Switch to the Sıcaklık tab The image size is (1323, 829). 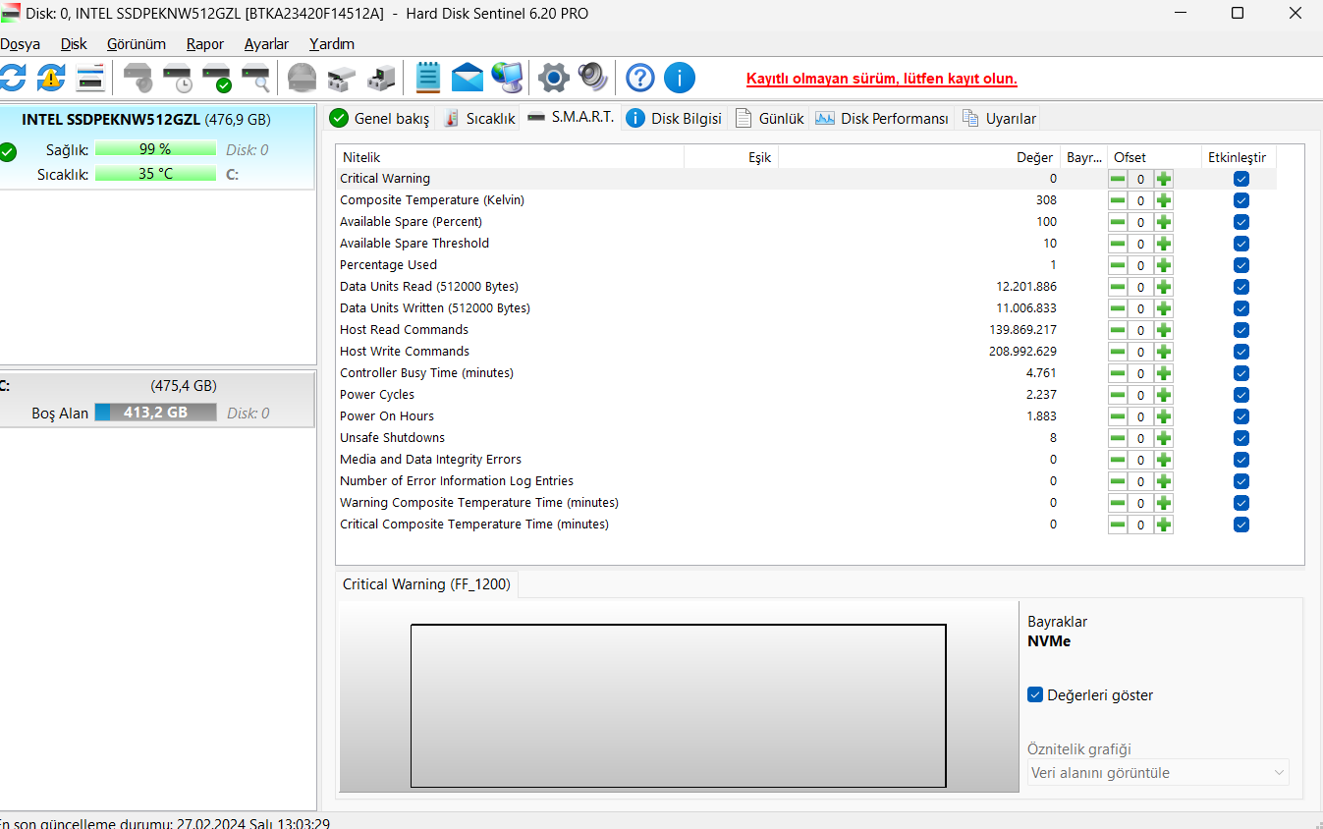pos(479,118)
